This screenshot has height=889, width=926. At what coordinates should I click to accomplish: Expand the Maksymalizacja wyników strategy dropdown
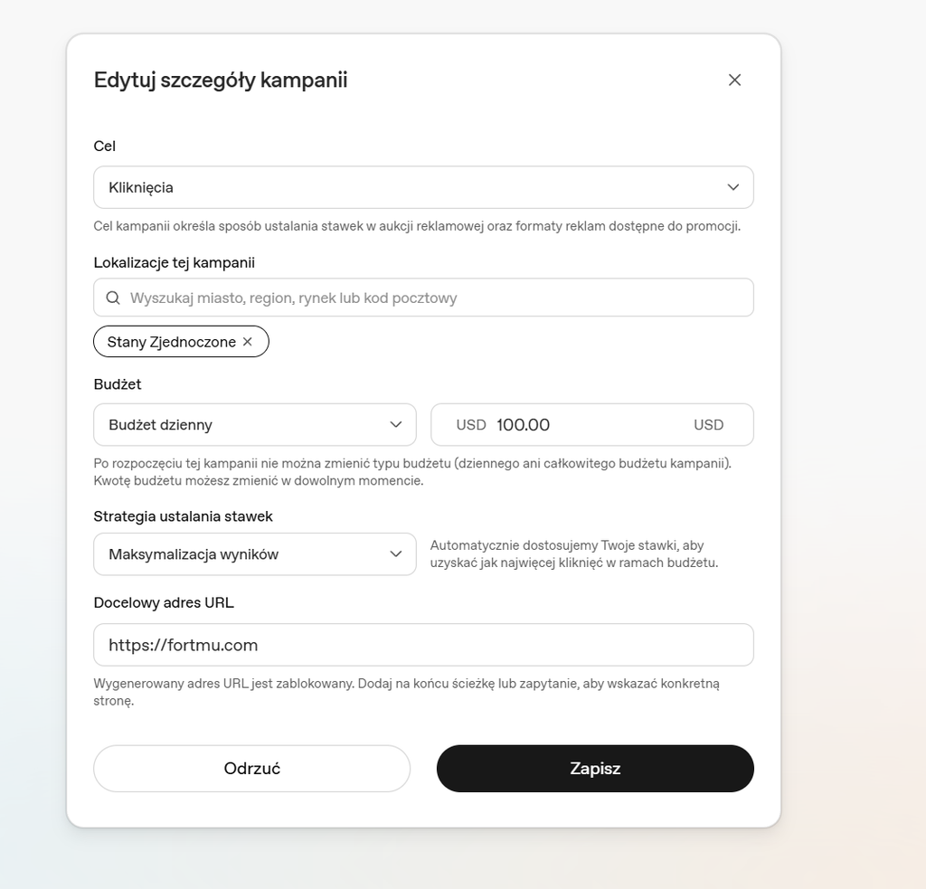(254, 554)
